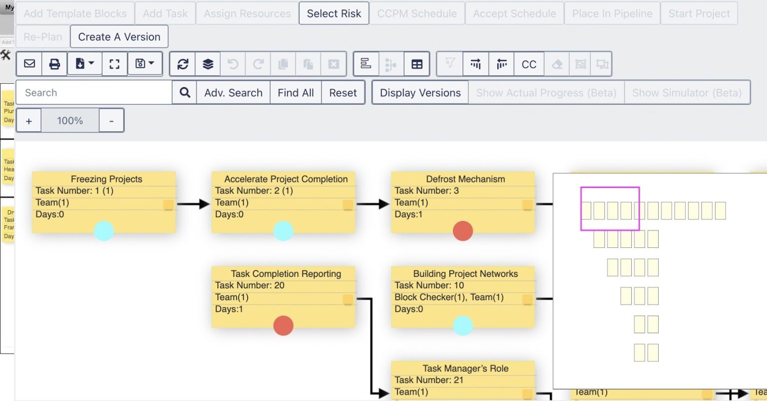
Task: Click the Task Manager's Role title
Action: click(465, 369)
